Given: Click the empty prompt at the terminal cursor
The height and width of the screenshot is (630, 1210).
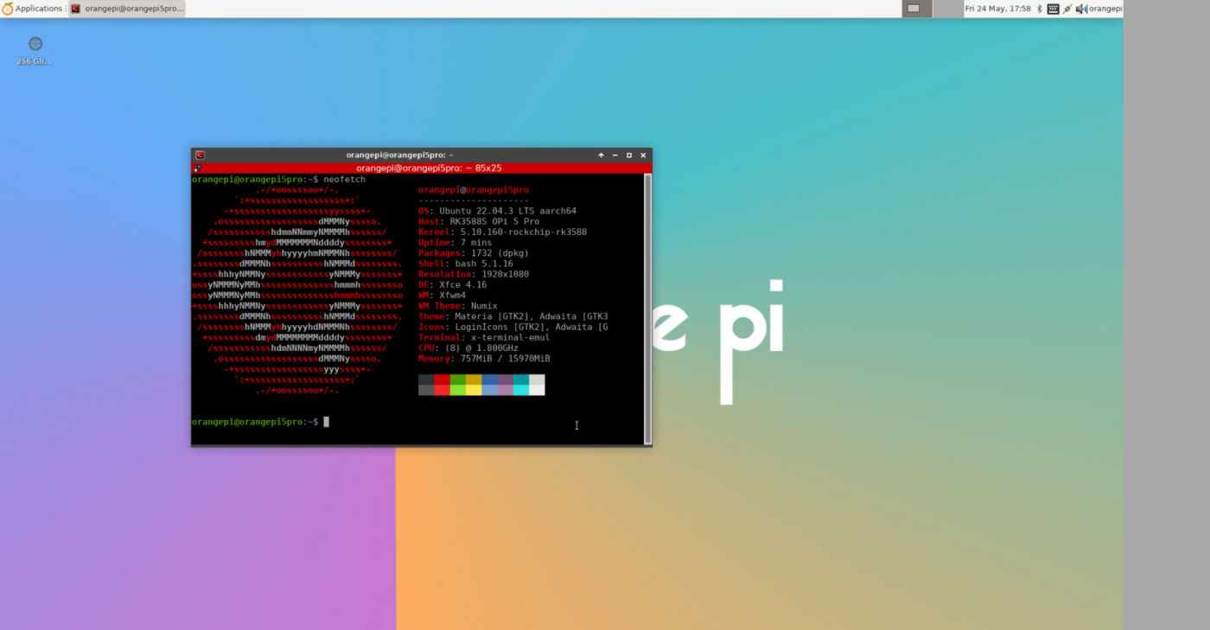Looking at the screenshot, I should pos(326,422).
